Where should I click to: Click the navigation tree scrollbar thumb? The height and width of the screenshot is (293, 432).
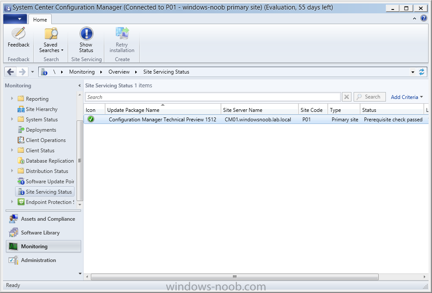(x=80, y=160)
